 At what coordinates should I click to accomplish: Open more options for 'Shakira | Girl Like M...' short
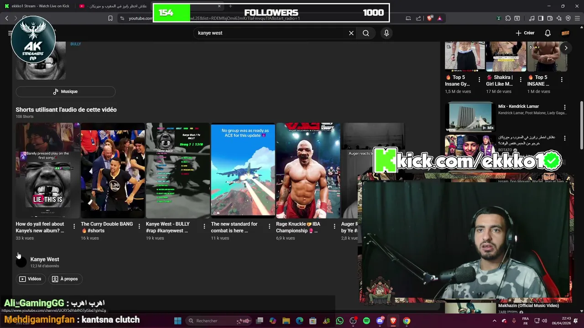click(x=520, y=79)
